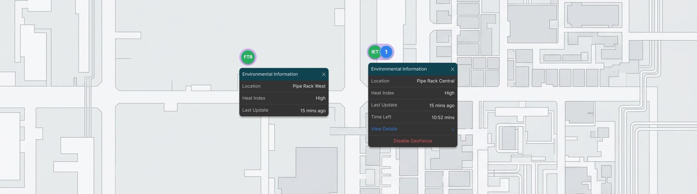This screenshot has height=194, width=697.
Task: Select the green IET map marker
Action: click(374, 52)
